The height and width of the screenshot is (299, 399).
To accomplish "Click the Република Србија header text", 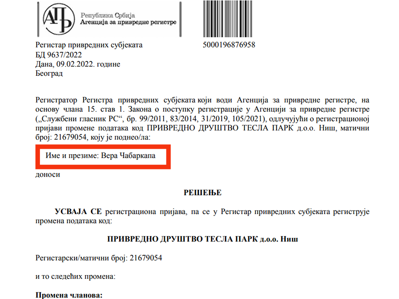I will coord(108,15).
